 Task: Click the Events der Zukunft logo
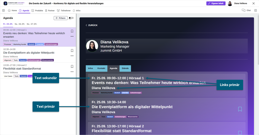click(x=14, y=3)
